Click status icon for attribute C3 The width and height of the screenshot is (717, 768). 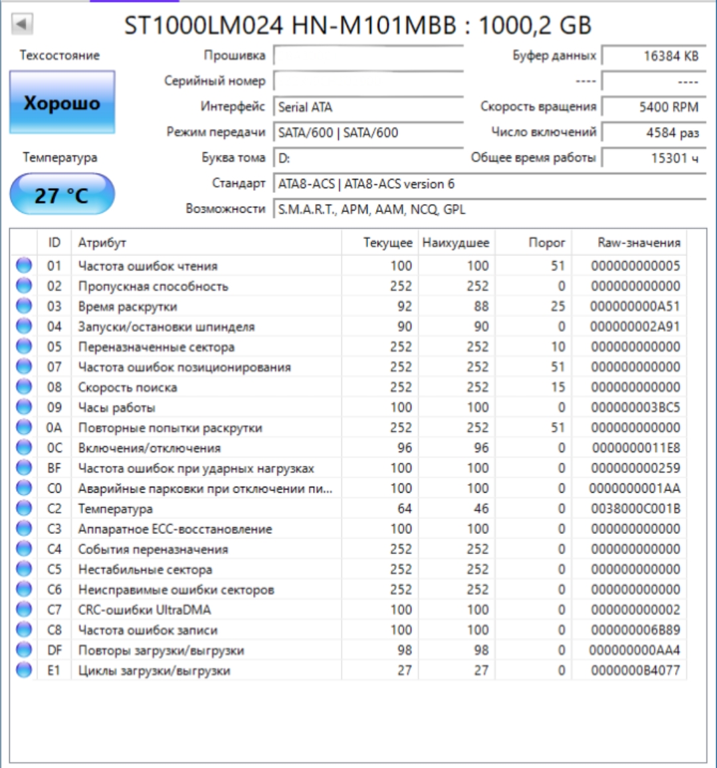[x=23, y=529]
